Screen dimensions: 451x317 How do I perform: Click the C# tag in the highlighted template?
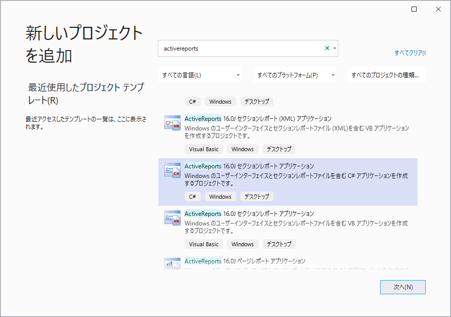(192, 197)
